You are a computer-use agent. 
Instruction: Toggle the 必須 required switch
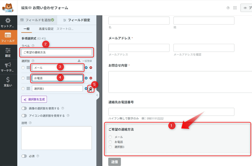24,156
